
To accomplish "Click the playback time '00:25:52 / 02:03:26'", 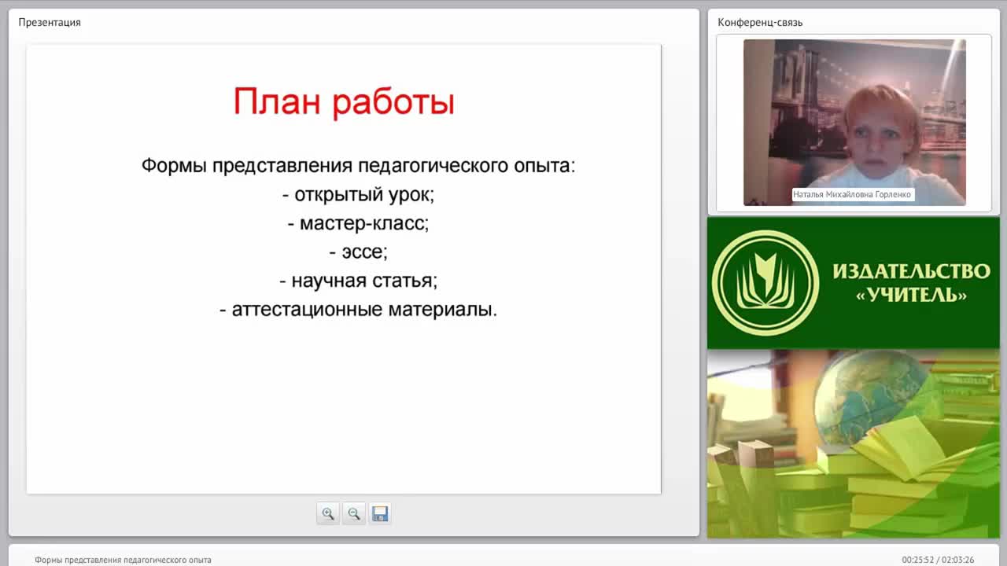I will coord(938,560).
